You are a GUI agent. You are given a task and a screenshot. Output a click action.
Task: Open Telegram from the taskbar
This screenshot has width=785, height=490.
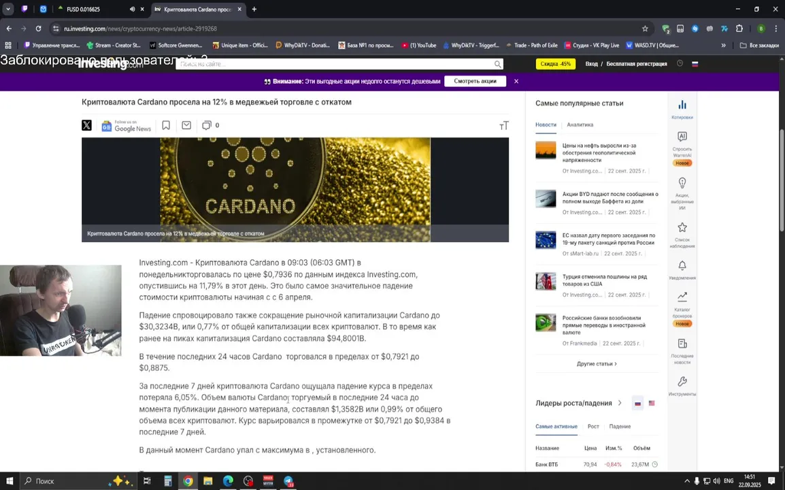288,481
